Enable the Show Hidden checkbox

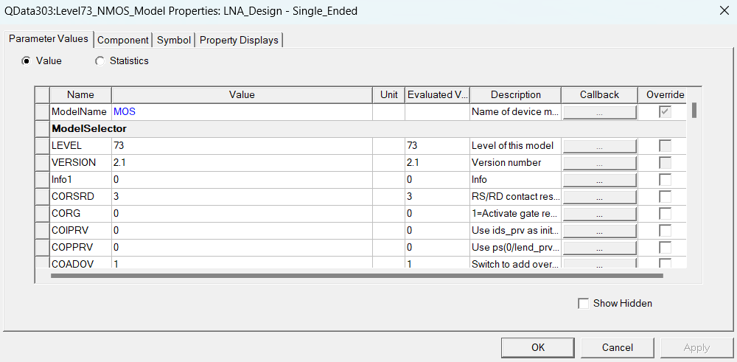click(584, 303)
